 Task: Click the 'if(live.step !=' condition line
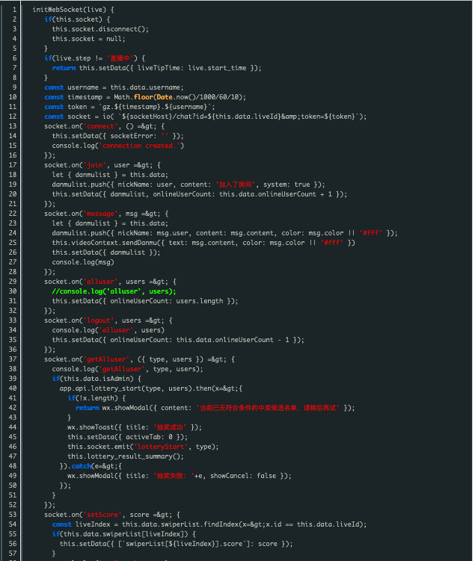click(x=95, y=58)
